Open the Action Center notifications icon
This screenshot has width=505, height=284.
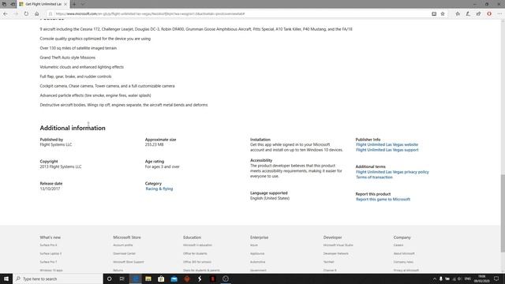pos(496,278)
